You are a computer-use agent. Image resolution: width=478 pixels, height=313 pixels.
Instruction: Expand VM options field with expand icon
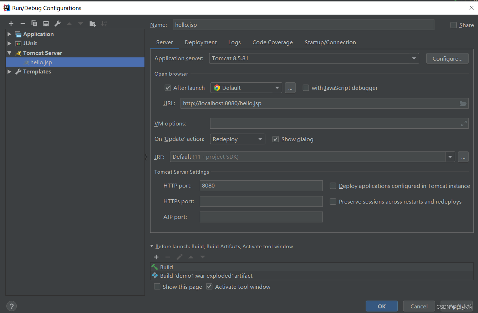[x=464, y=124]
